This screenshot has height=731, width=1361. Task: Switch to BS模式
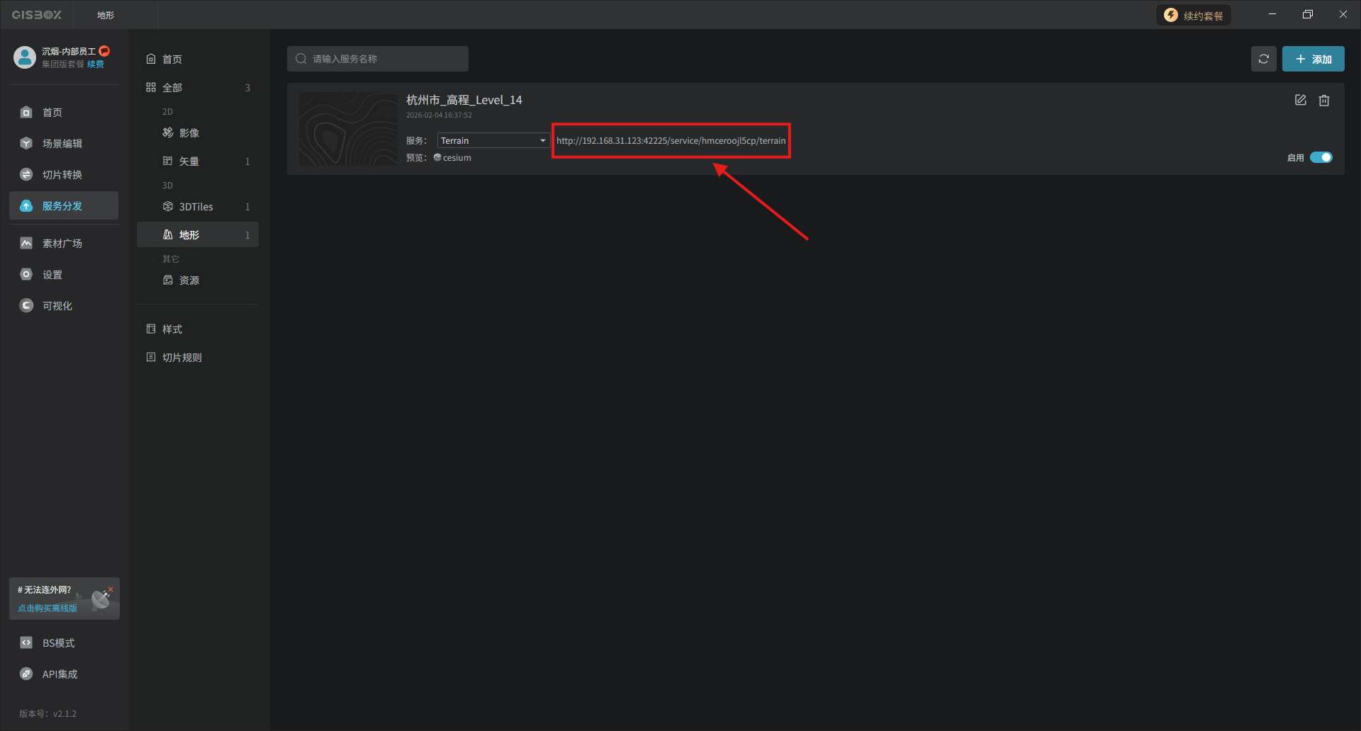coord(58,643)
